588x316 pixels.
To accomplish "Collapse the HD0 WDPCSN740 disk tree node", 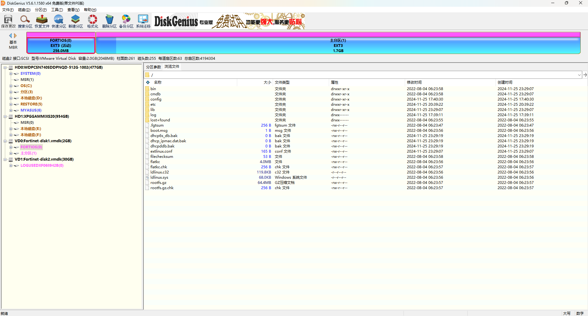I will 5,67.
